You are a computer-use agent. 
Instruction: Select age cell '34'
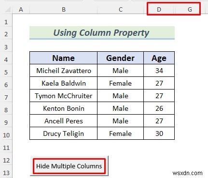(x=159, y=71)
